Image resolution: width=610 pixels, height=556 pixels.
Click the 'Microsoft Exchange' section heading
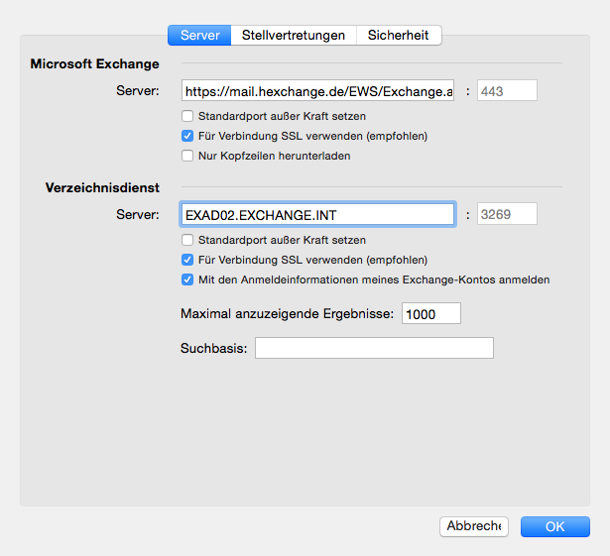[95, 63]
